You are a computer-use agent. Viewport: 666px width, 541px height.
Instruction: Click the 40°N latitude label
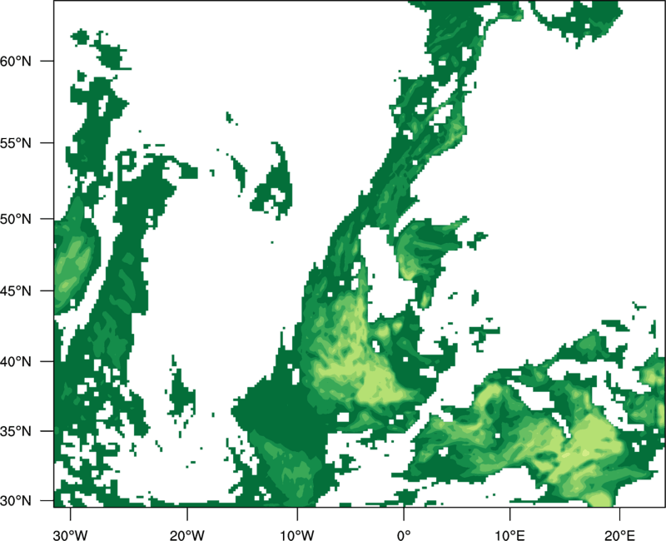pyautogui.click(x=16, y=361)
